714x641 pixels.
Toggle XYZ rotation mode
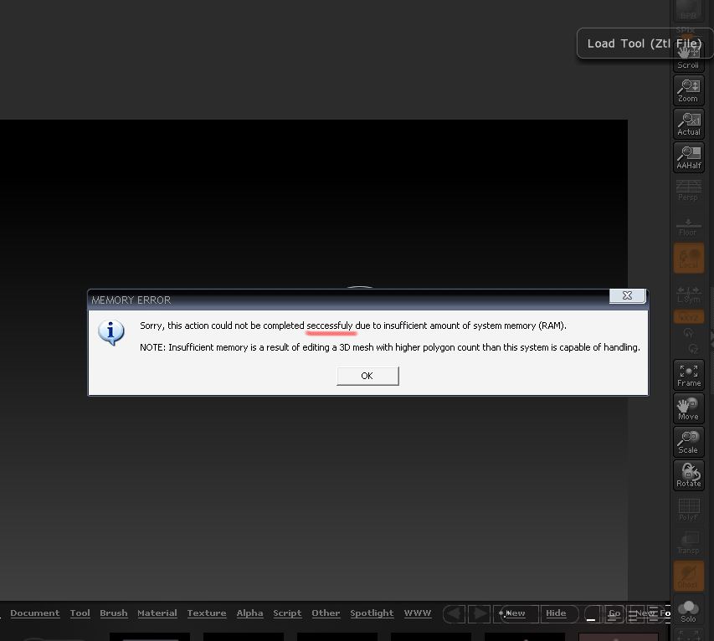click(x=689, y=316)
